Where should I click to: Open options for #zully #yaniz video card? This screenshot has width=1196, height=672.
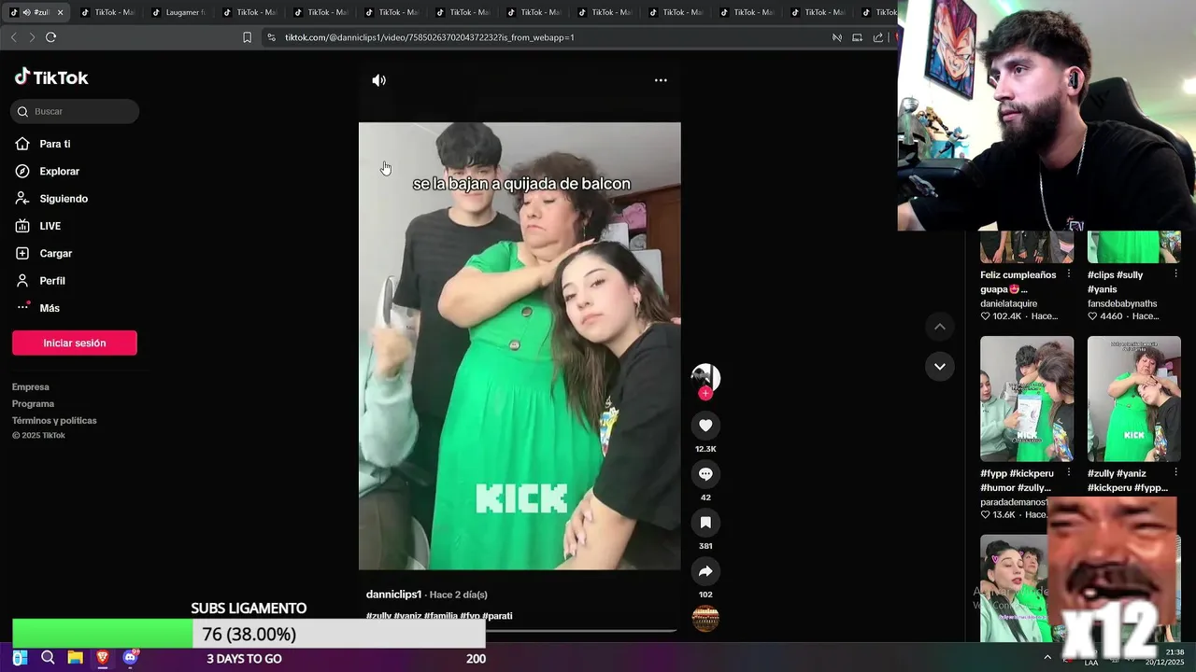pos(1175,473)
